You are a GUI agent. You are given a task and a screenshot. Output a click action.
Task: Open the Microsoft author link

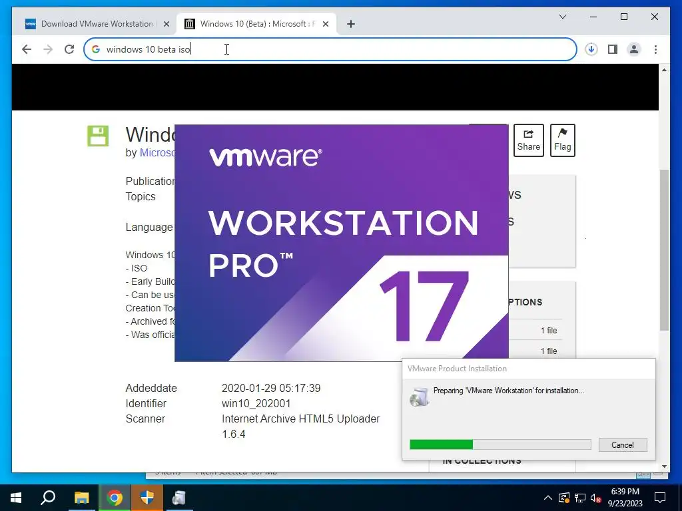pyautogui.click(x=157, y=153)
